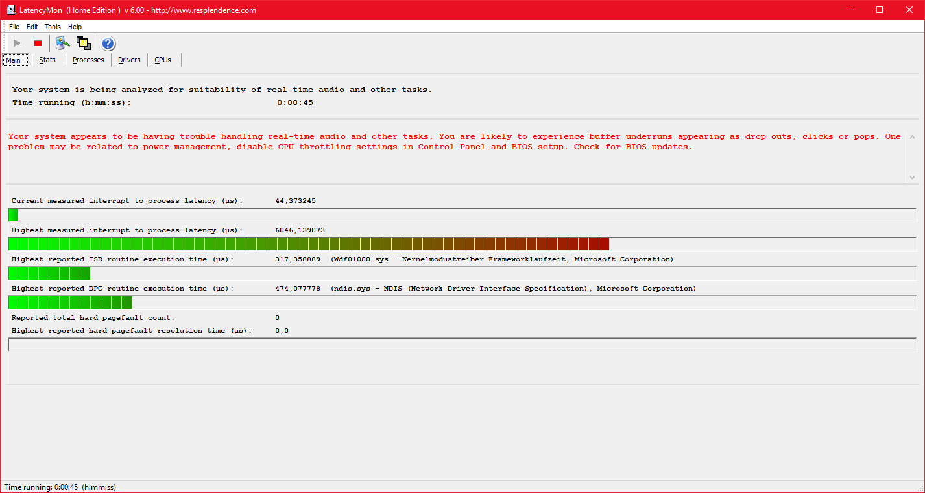Click the ISR value 317,358889
Image resolution: width=925 pixels, height=493 pixels.
pos(297,259)
